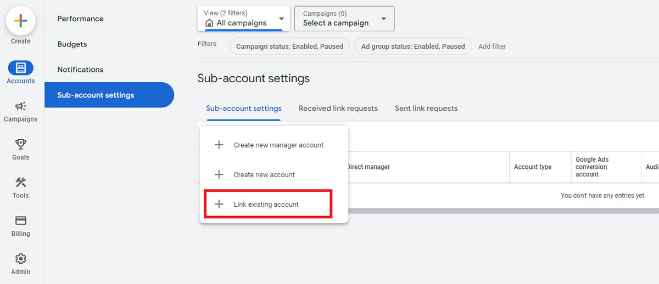
Task: Click Campaign status: Enabled, Paused filter chip
Action: (x=289, y=47)
